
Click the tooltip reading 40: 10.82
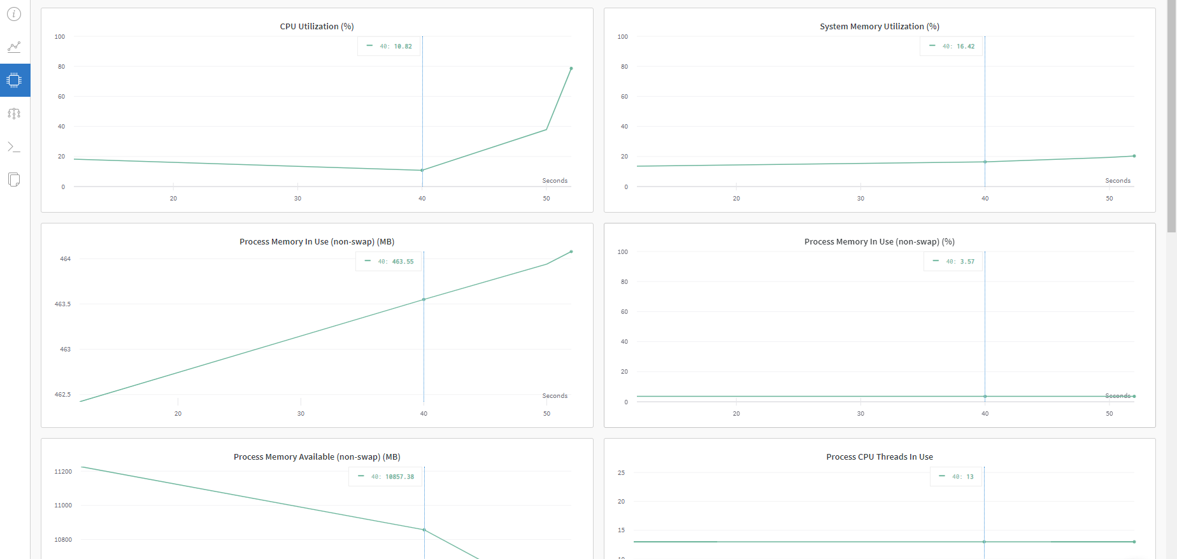pyautogui.click(x=389, y=46)
